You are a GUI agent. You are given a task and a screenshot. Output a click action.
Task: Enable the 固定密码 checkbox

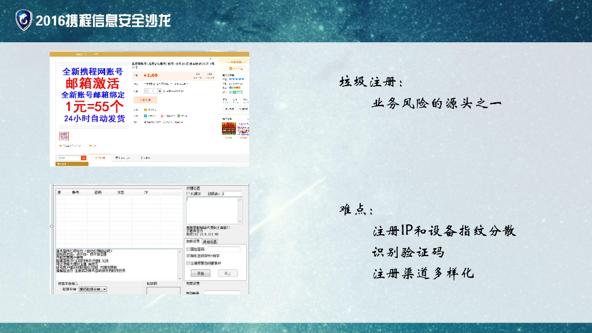point(188,249)
